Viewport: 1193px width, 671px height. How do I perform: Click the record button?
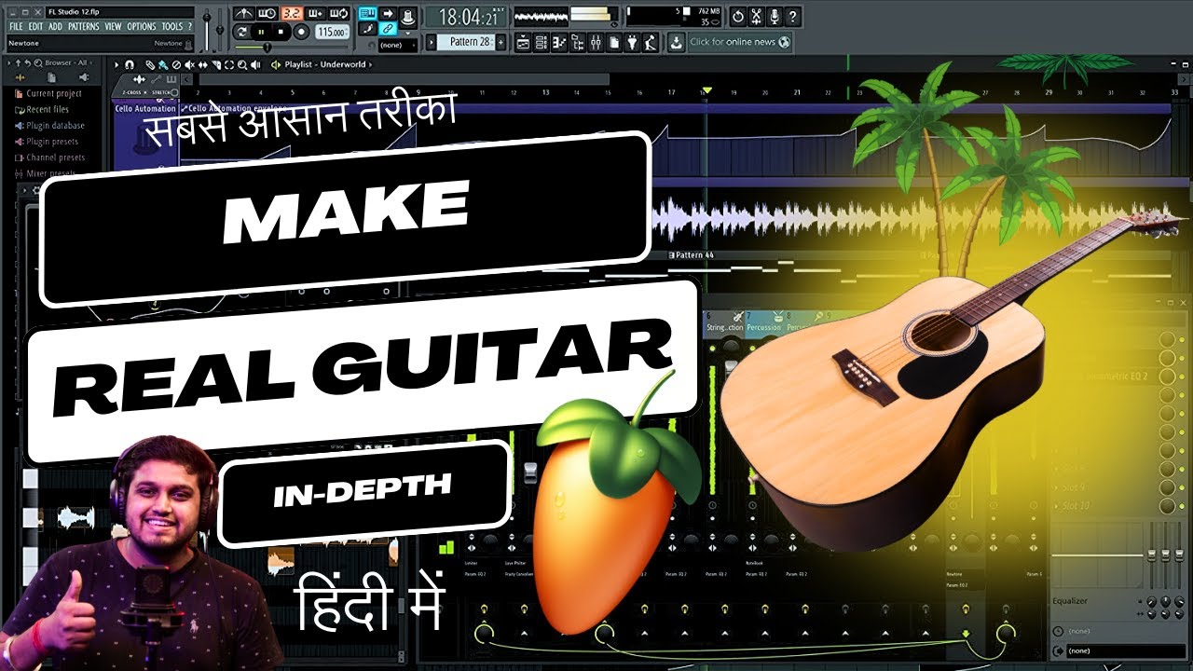click(301, 32)
